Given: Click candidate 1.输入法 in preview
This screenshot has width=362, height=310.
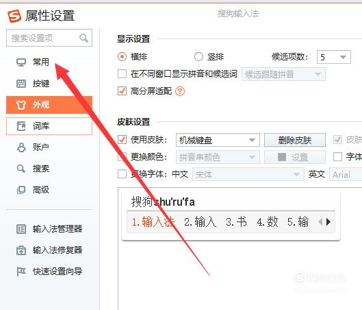Looking at the screenshot, I should (153, 222).
